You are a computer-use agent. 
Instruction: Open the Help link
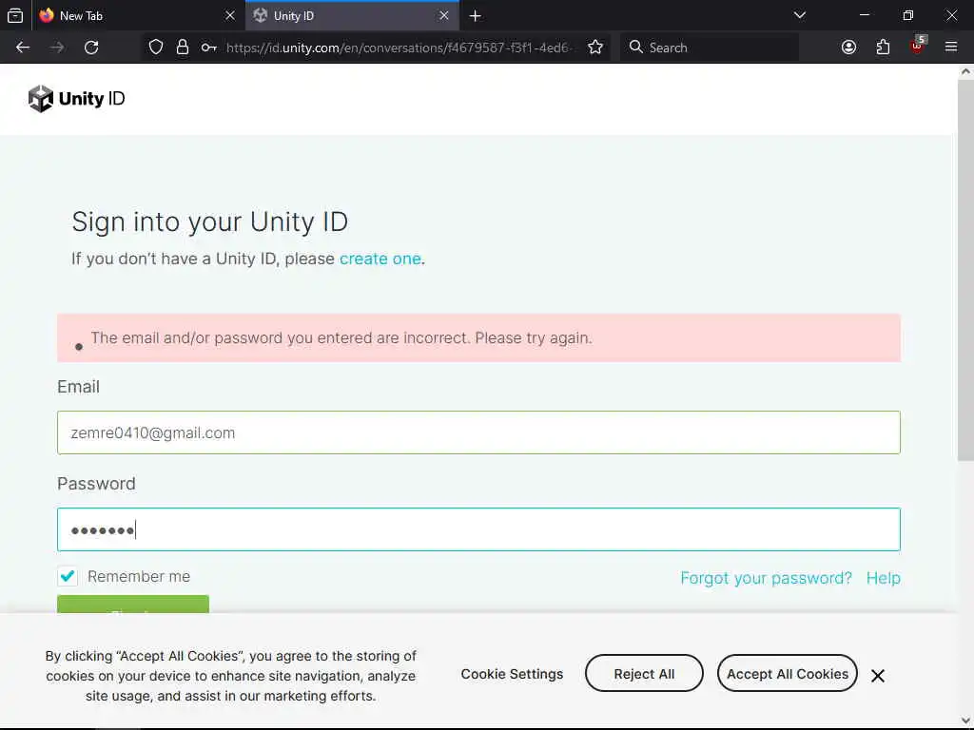click(x=884, y=578)
